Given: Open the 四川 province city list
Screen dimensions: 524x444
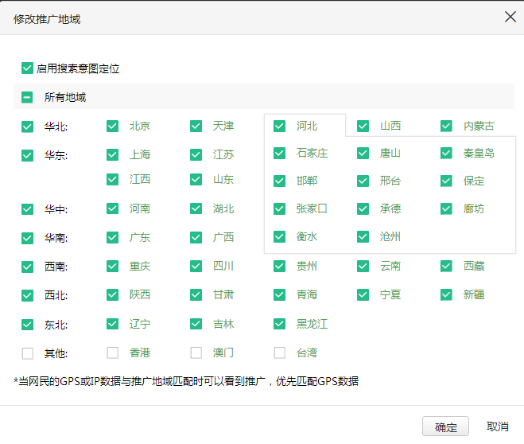Looking at the screenshot, I should [223, 266].
